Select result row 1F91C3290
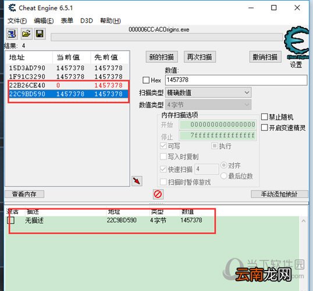This screenshot has width=313, height=291. (x=67, y=76)
